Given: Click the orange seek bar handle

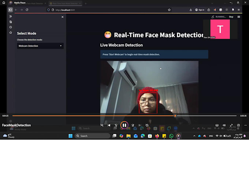Looking at the screenshot, I should pos(175,116).
